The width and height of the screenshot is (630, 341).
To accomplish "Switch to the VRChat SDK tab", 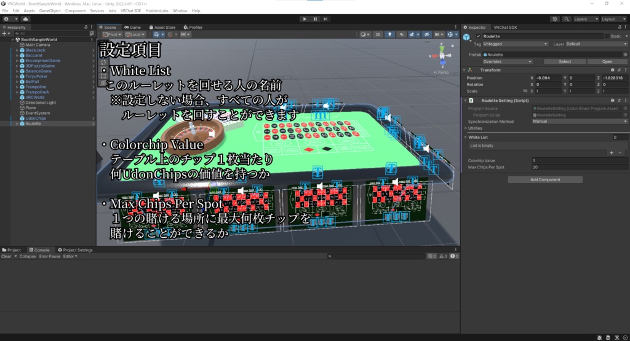I will (505, 27).
